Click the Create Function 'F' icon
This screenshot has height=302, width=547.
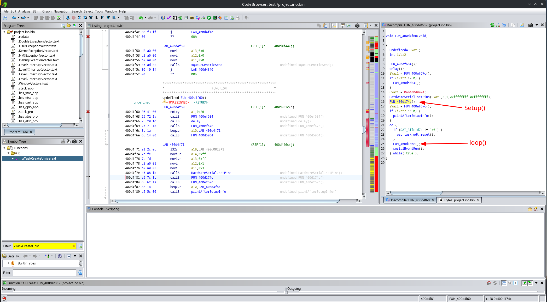(102, 18)
